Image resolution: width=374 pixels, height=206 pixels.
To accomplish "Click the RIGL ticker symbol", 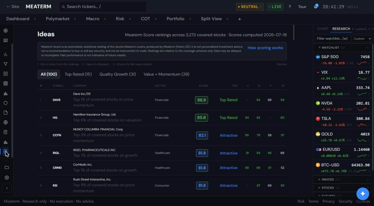I will (56, 153).
